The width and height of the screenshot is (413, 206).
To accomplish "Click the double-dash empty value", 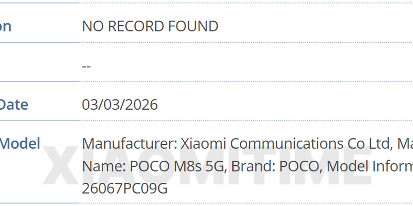I will [86, 66].
